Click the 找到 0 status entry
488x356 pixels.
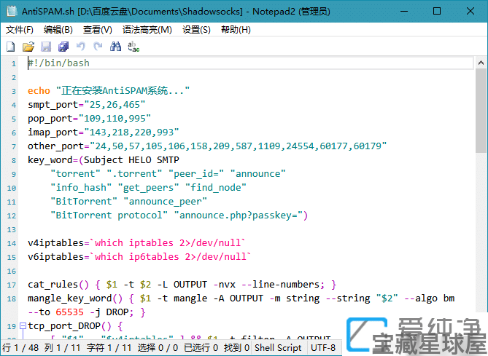tap(236, 347)
